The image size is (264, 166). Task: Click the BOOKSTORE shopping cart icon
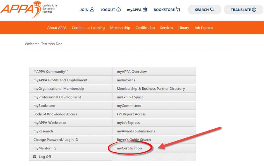(178, 10)
